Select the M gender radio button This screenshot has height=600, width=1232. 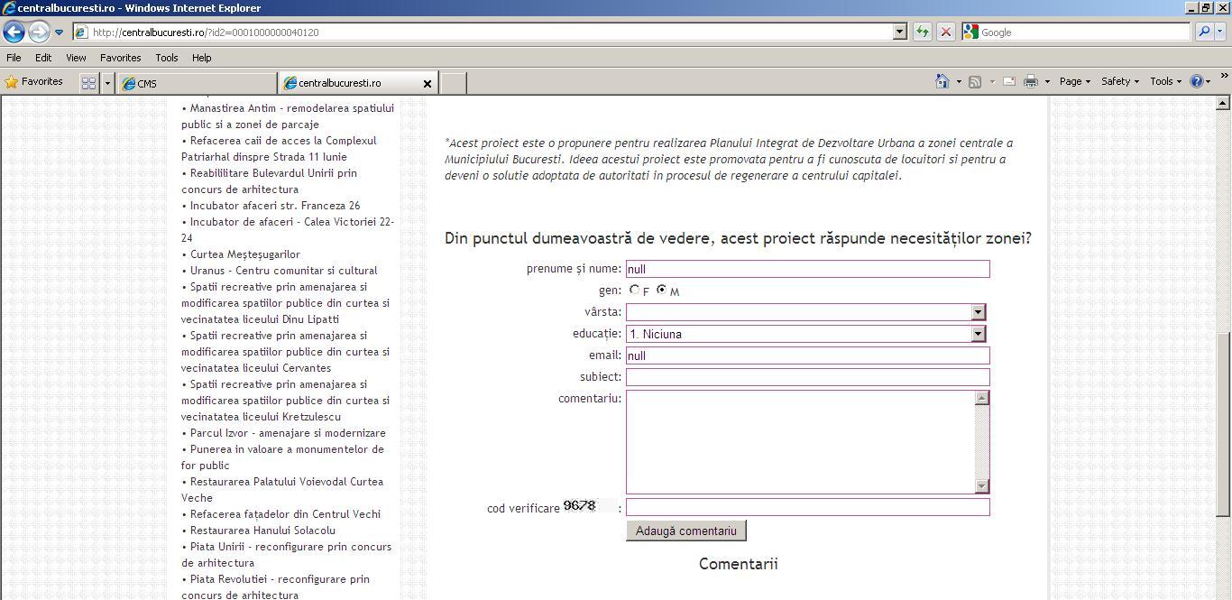click(662, 290)
